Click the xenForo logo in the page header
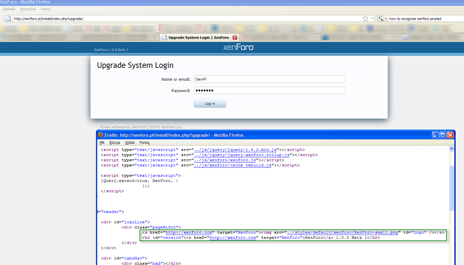The width and height of the screenshot is (464, 265). (238, 47)
